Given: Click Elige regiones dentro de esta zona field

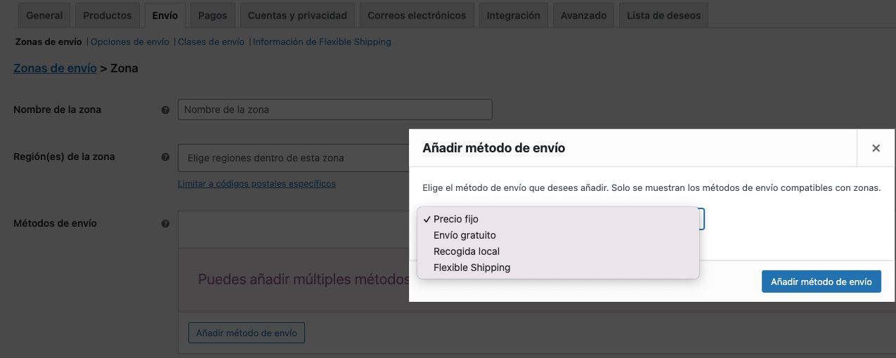Looking at the screenshot, I should click(294, 158).
